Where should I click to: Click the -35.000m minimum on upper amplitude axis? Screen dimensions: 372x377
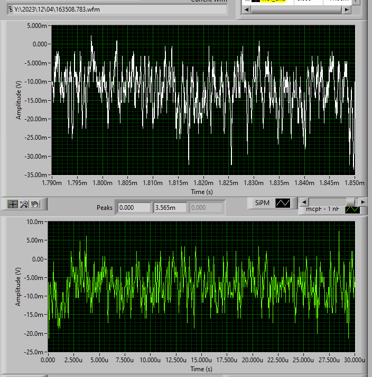(x=36, y=175)
